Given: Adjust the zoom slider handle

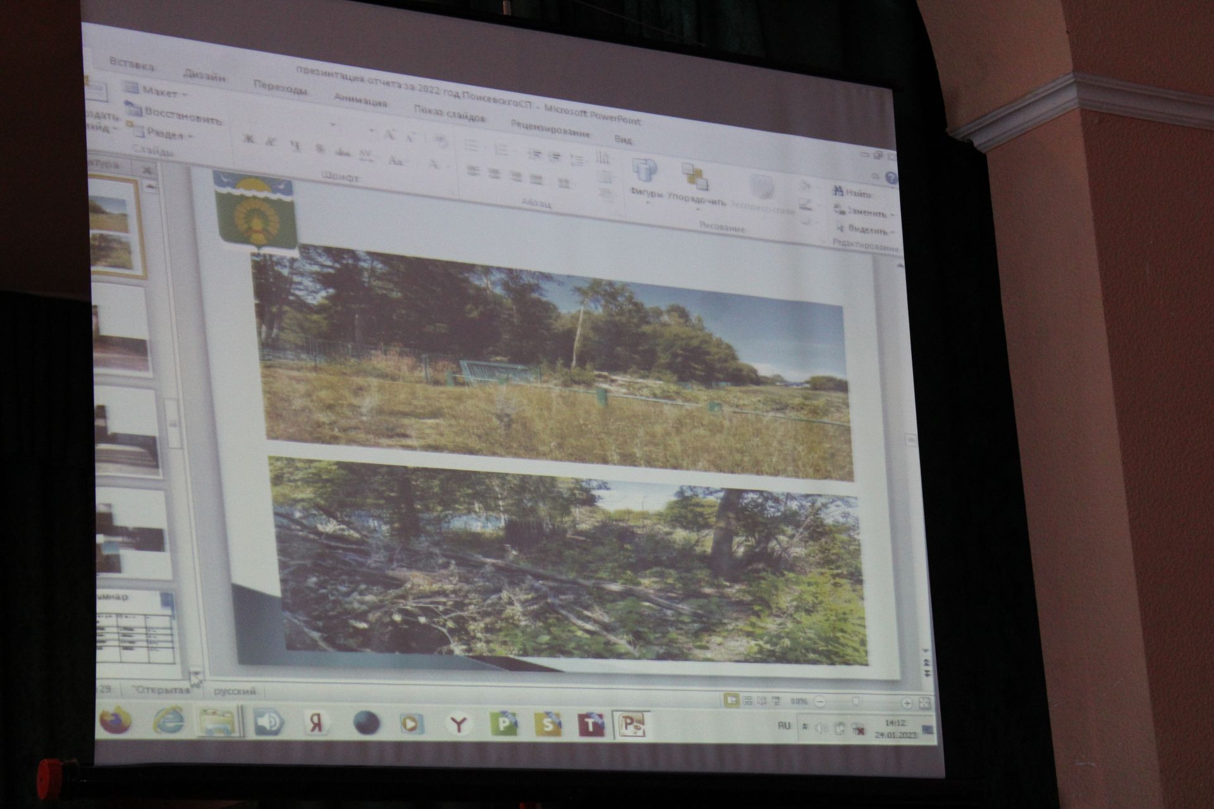Looking at the screenshot, I should [856, 702].
